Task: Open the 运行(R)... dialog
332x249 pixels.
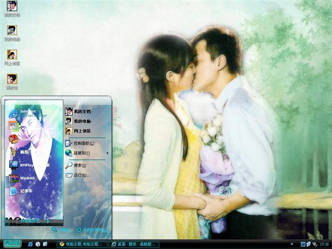Action: point(78,175)
